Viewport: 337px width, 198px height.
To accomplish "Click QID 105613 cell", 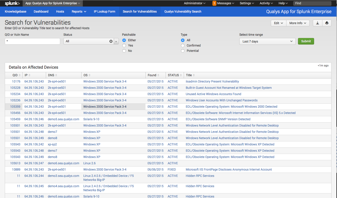I will pos(15,163).
